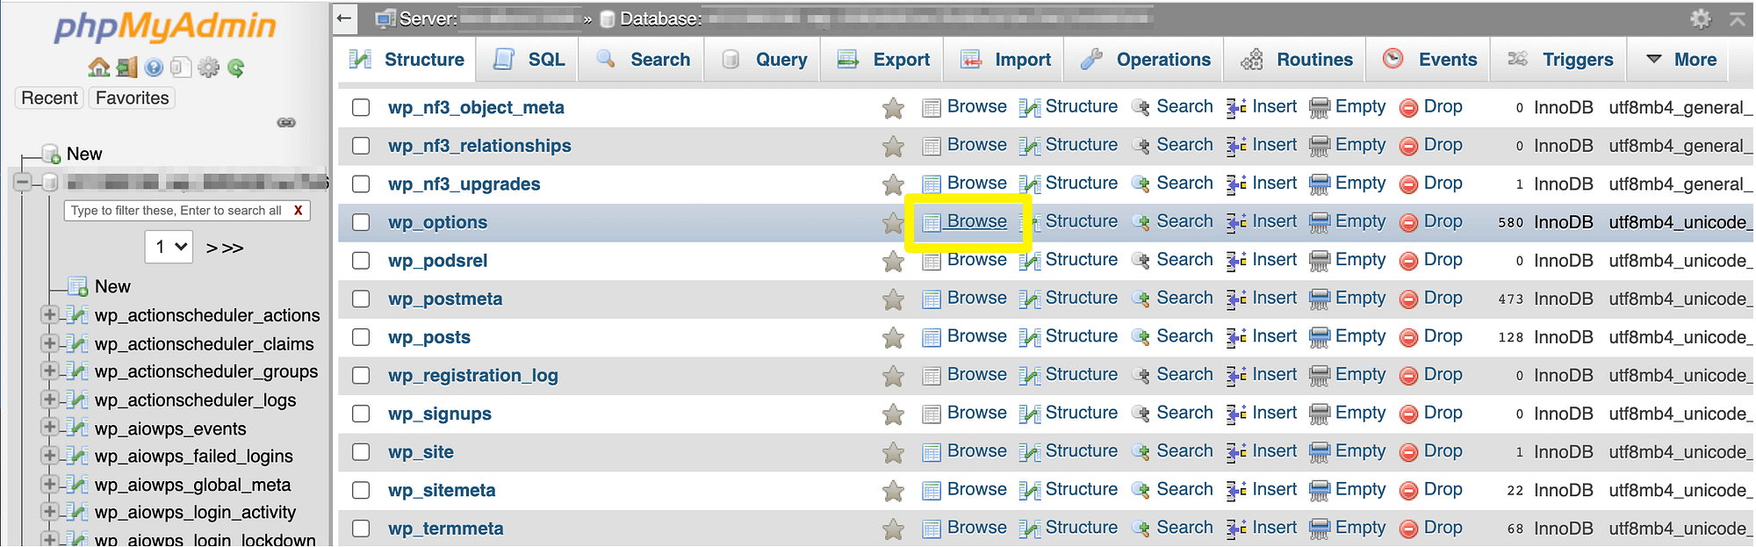Click Empty link for wp_site
The image size is (1756, 547).
(x=1360, y=451)
